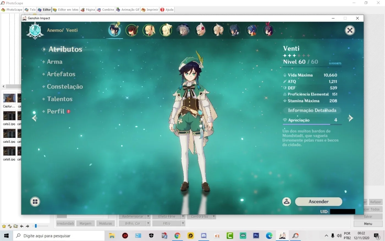The image size is (385, 241).
Task: Switch to the Tela tab in PhotoScape
Action: (x=30, y=10)
